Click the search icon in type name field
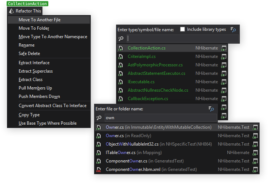The width and height of the screenshot is (268, 183). click(x=121, y=39)
